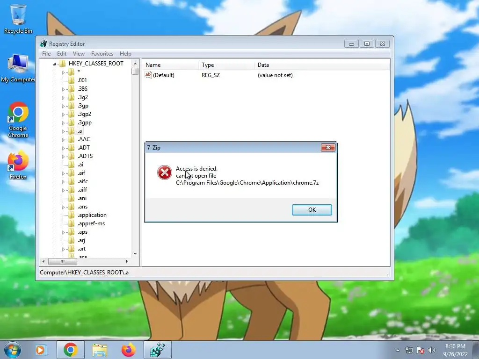Launch Google Chrome desktop shortcut
The image size is (479, 359).
click(18, 120)
